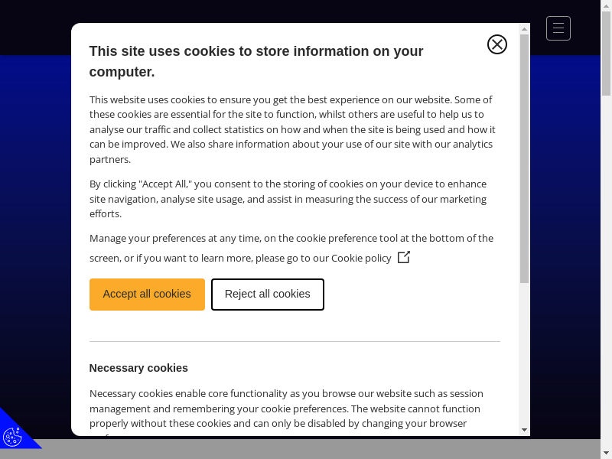The height and width of the screenshot is (459, 612).
Task: Click the dialog scrollbar's down arrow
Action: [524, 430]
